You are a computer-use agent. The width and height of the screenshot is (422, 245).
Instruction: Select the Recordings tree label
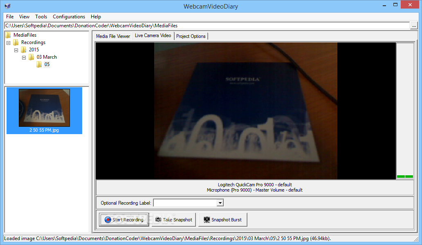[34, 42]
